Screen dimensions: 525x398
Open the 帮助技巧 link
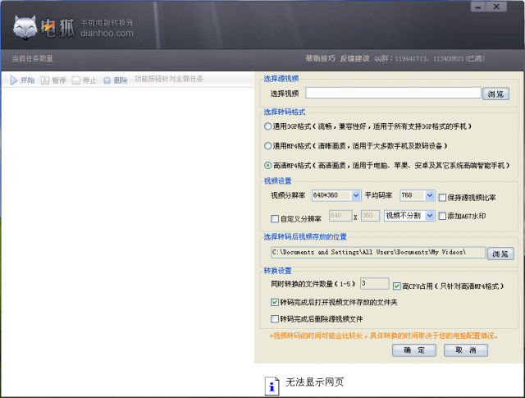point(320,58)
